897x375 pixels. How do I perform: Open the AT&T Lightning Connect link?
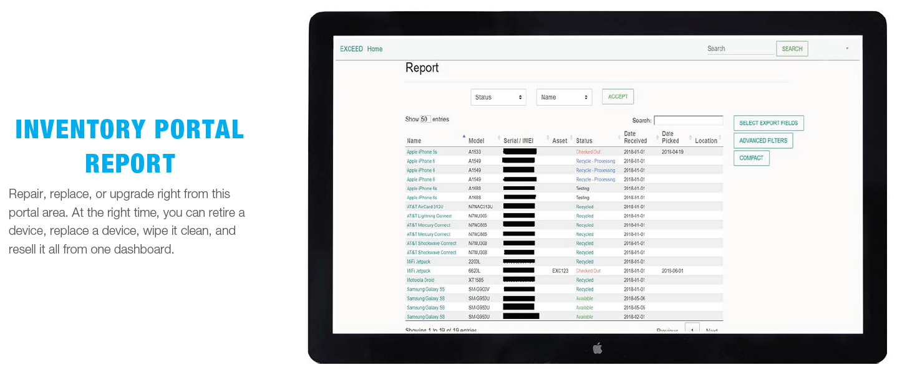tap(429, 216)
